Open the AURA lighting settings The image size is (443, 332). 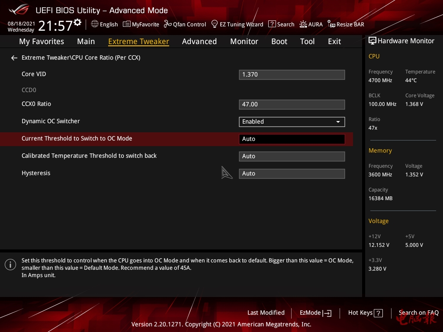(311, 24)
